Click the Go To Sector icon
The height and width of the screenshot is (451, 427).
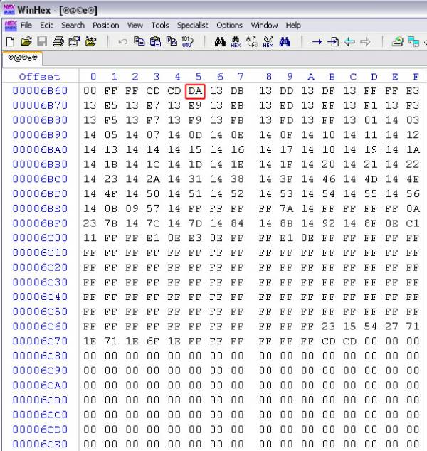click(333, 42)
